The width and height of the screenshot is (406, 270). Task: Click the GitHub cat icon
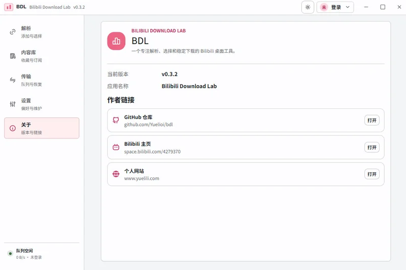click(x=116, y=120)
